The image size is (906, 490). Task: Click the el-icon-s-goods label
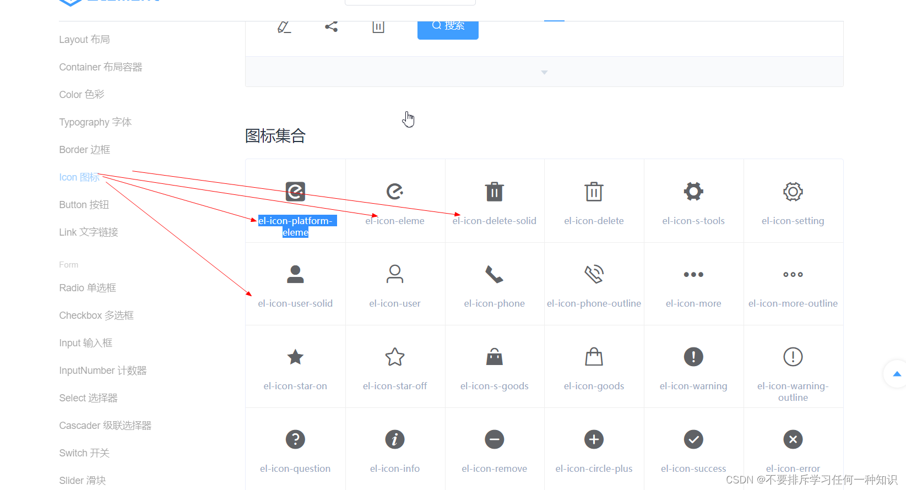pyautogui.click(x=495, y=386)
